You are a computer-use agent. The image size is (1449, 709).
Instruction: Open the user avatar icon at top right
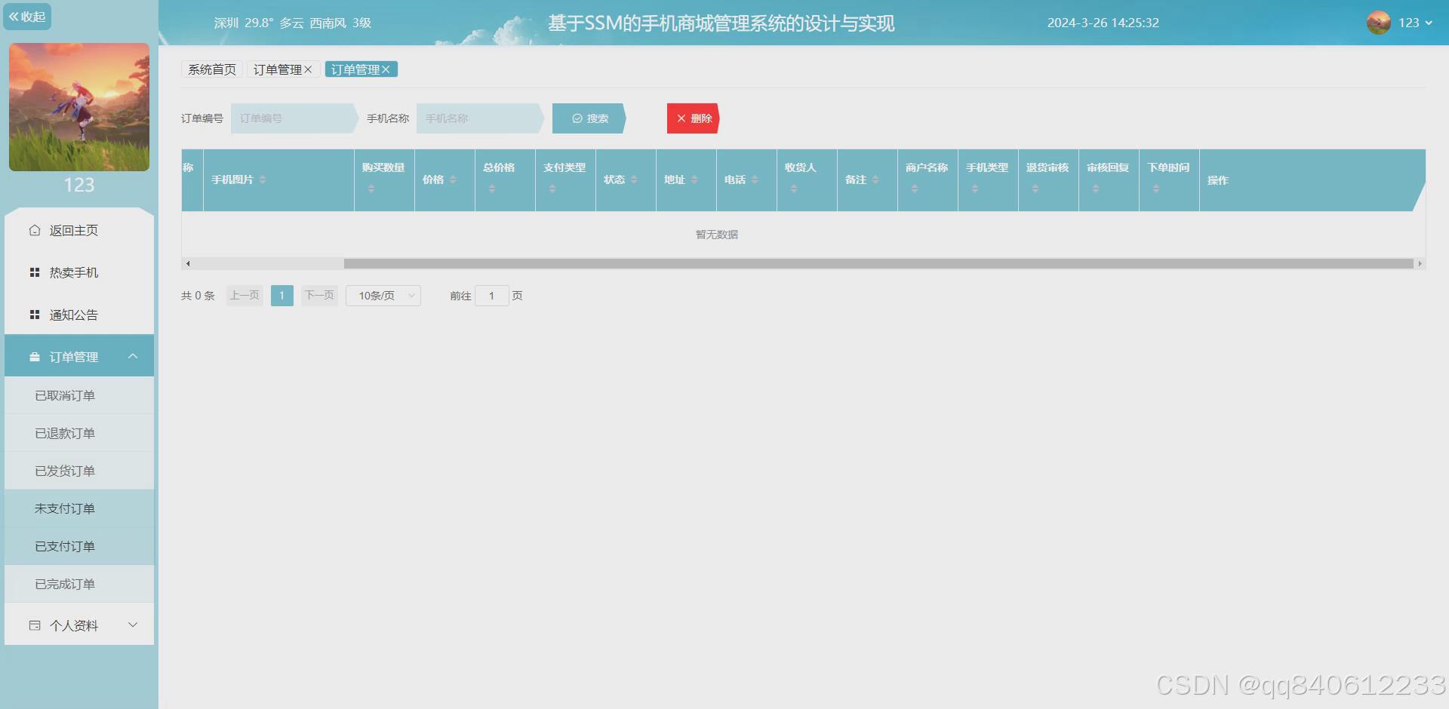click(x=1378, y=23)
